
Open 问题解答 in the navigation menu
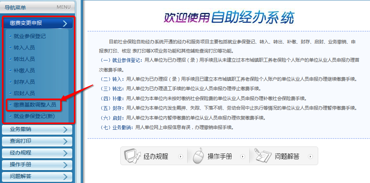(37, 177)
